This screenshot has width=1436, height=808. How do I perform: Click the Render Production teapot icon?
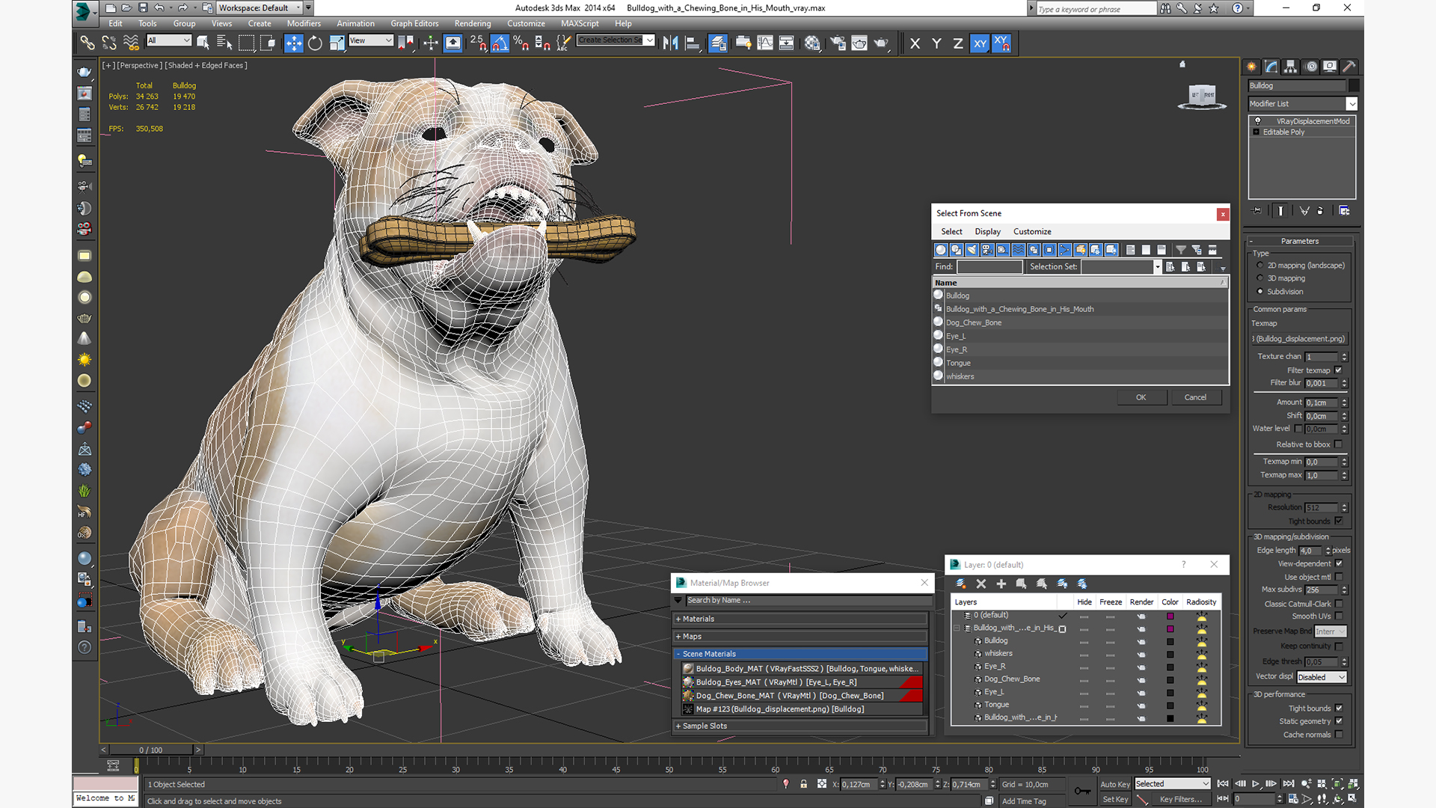881,43
